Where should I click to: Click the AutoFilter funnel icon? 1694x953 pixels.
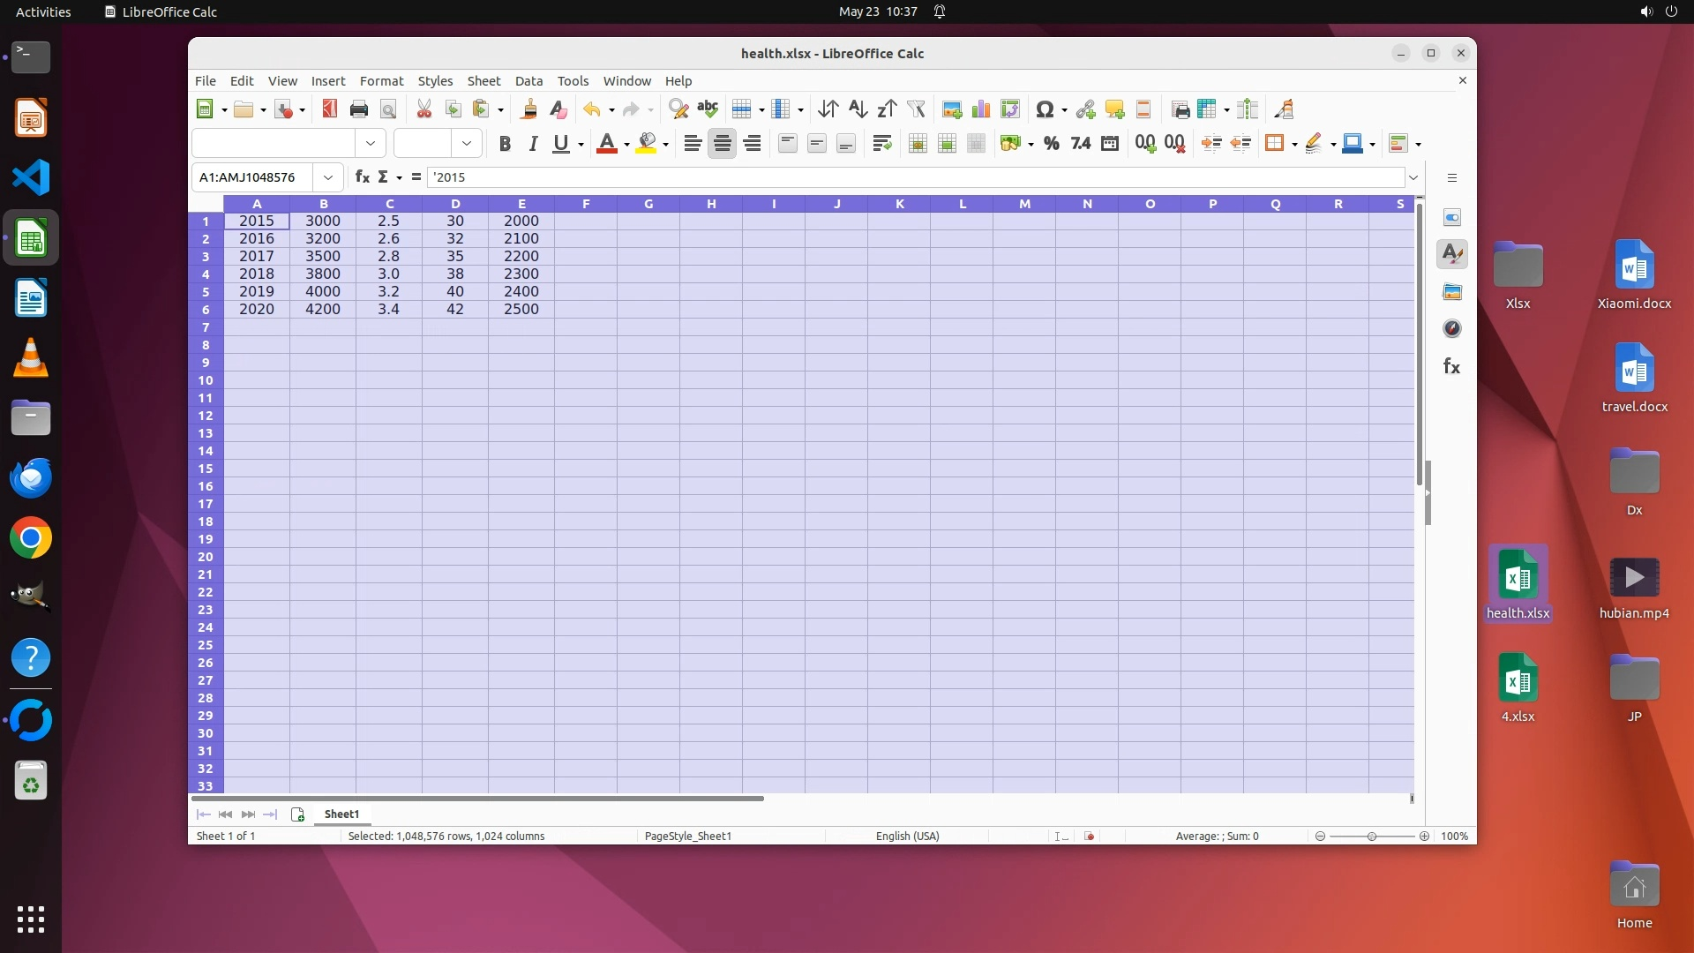pos(916,109)
